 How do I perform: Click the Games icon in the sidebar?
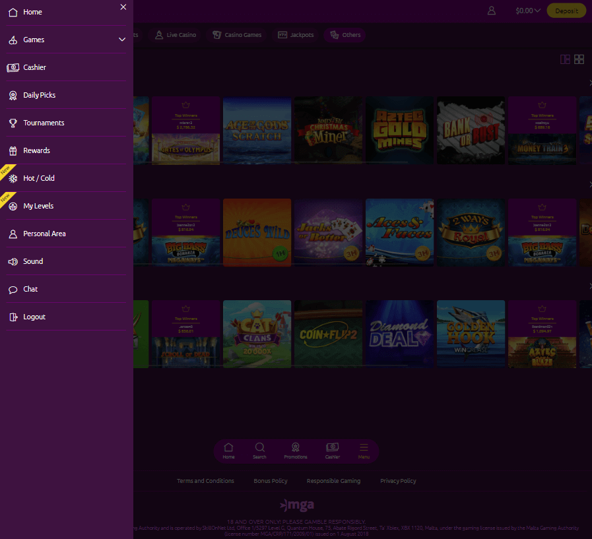pos(13,40)
